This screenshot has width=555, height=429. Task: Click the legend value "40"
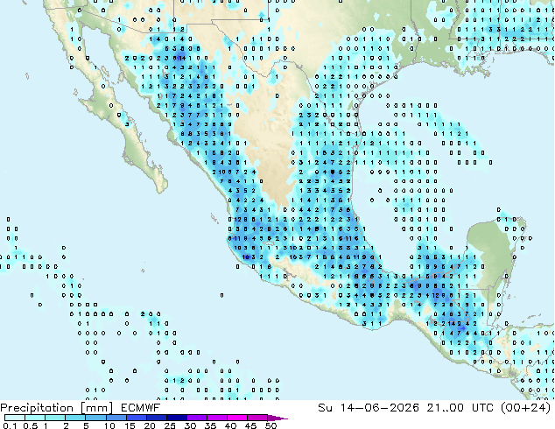click(x=230, y=425)
